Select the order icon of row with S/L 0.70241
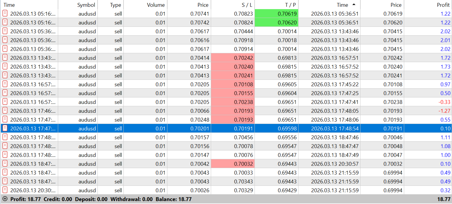The width and height of the screenshot is (452, 204). [x=5, y=75]
